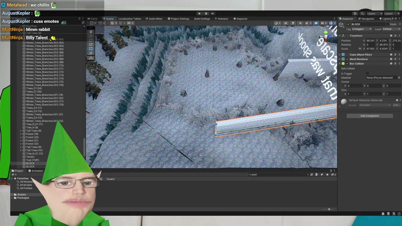402x226 pixels.
Task: Toggle 2D scene view mode
Action: click(285, 23)
